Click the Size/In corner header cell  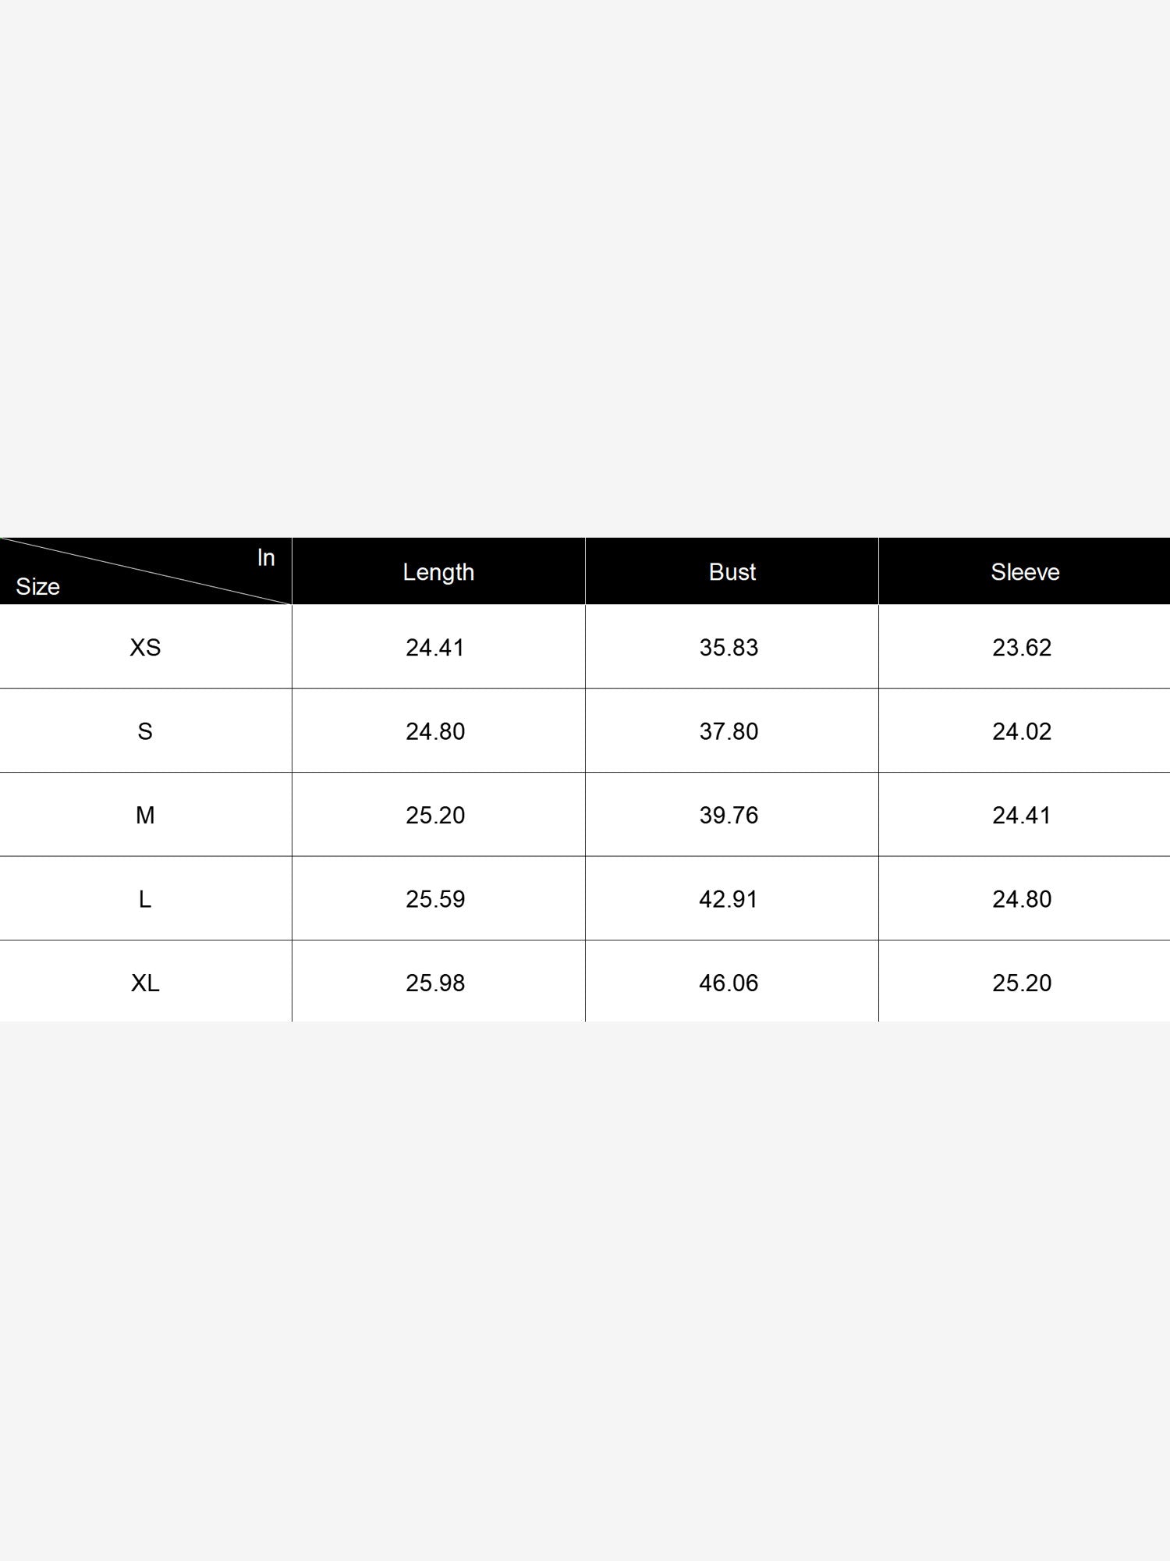tap(146, 571)
